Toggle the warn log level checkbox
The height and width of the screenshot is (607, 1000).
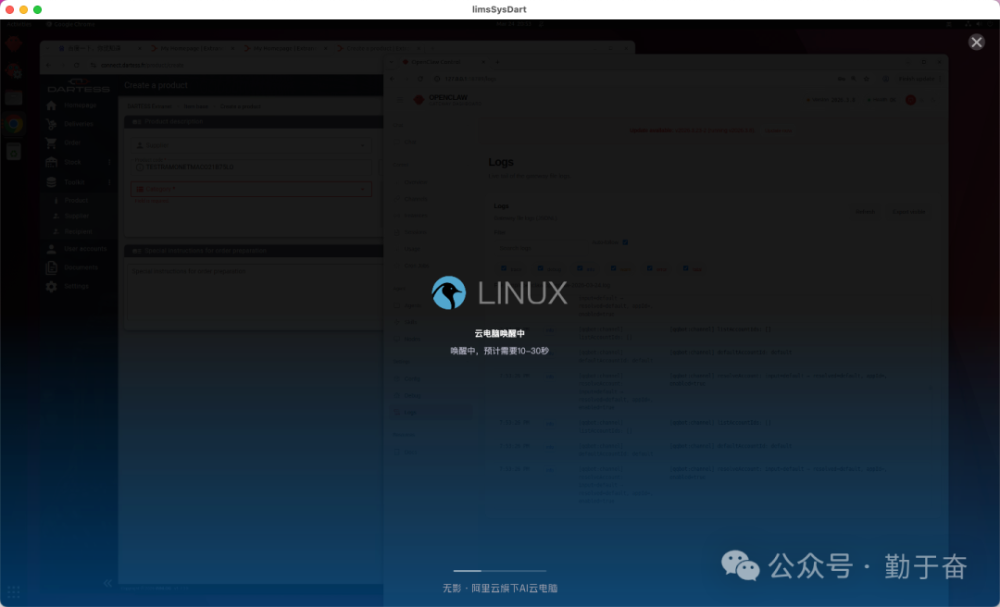click(x=614, y=268)
